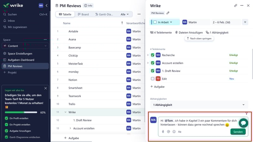253x142 pixels.
Task: Click the Senden button
Action: 238,132
